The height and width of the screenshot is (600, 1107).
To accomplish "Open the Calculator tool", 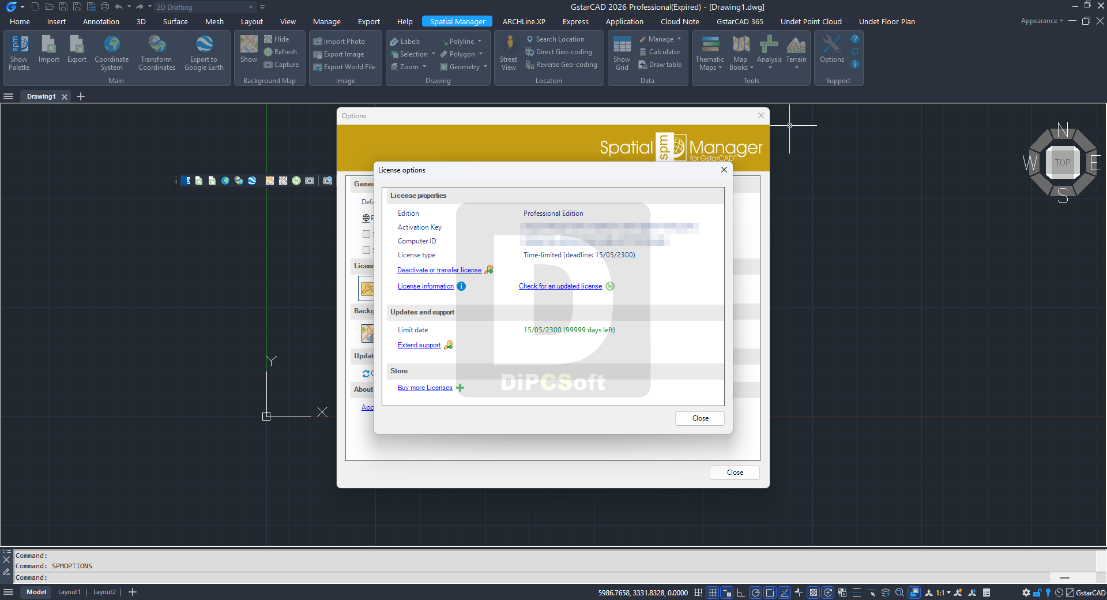I will coord(660,52).
